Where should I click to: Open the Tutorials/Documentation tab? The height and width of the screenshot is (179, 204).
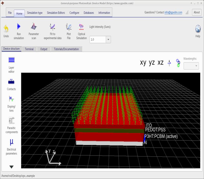66,49
